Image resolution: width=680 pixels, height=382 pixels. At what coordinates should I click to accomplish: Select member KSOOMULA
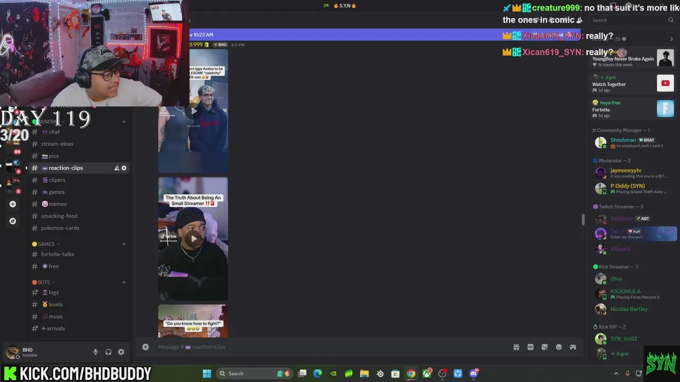(x=633, y=294)
